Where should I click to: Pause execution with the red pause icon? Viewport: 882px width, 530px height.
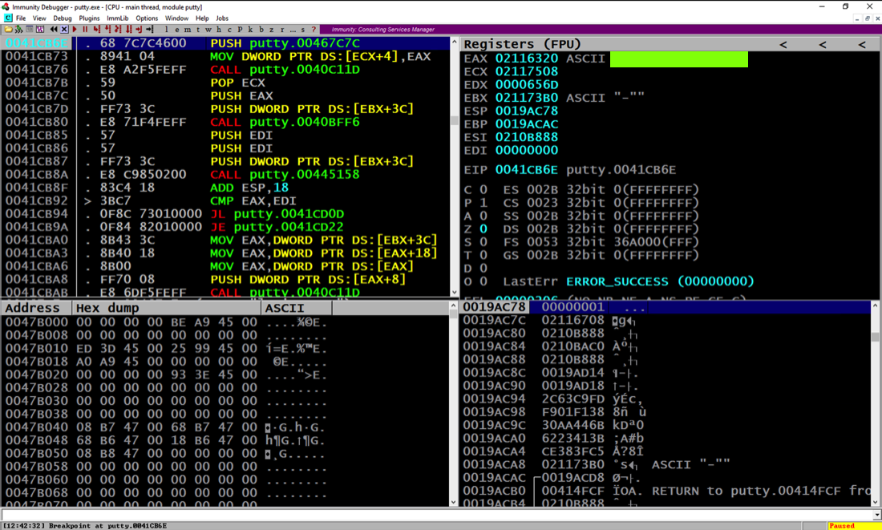(85, 30)
